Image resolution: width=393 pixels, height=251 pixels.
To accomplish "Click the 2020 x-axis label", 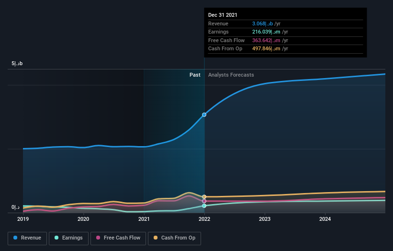I will point(83,219).
